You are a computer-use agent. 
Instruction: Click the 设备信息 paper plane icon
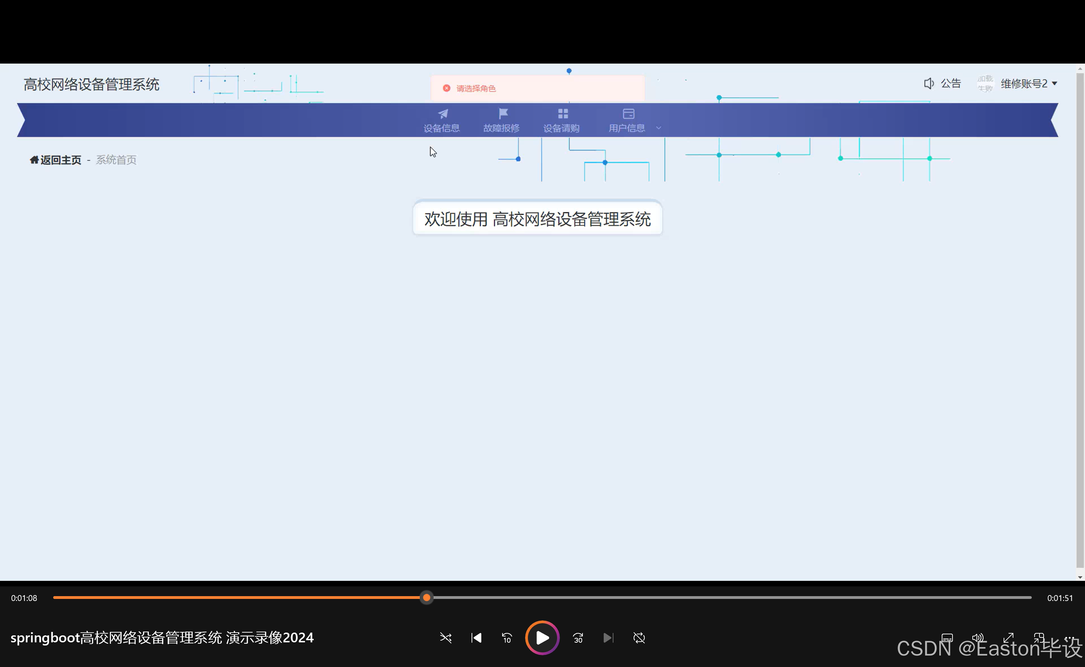click(442, 114)
